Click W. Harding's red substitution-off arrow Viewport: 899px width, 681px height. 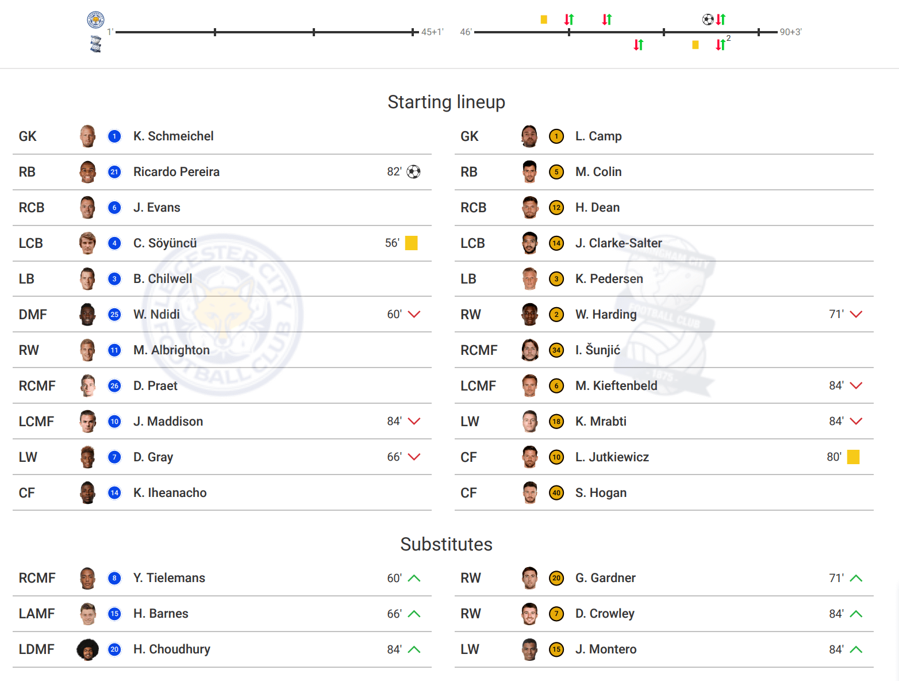pyautogui.click(x=856, y=314)
